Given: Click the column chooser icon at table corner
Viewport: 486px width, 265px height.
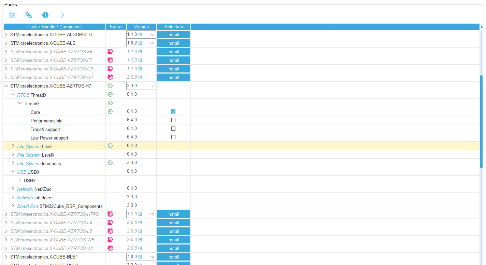Looking at the screenshot, I should coord(481,27).
